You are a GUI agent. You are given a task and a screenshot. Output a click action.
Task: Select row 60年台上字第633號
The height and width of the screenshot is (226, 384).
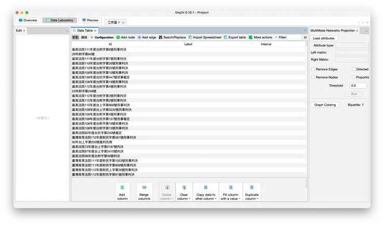click(188, 142)
